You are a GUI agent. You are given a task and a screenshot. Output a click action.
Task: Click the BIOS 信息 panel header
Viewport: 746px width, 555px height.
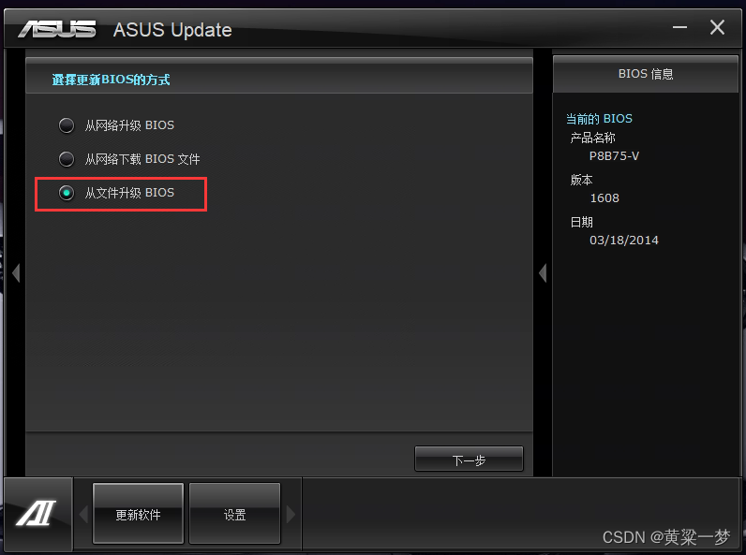point(646,74)
